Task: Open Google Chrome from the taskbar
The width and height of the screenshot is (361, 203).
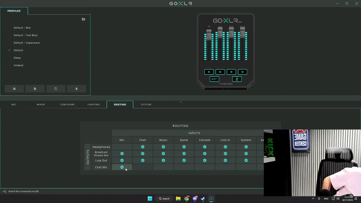Action: click(186, 198)
